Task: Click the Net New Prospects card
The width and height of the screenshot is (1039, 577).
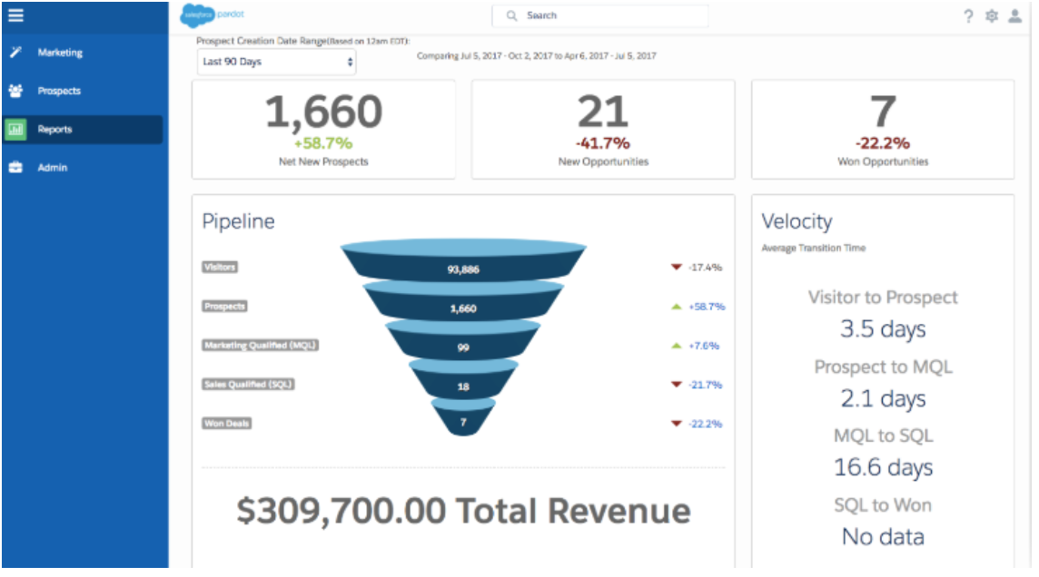Action: coord(322,127)
